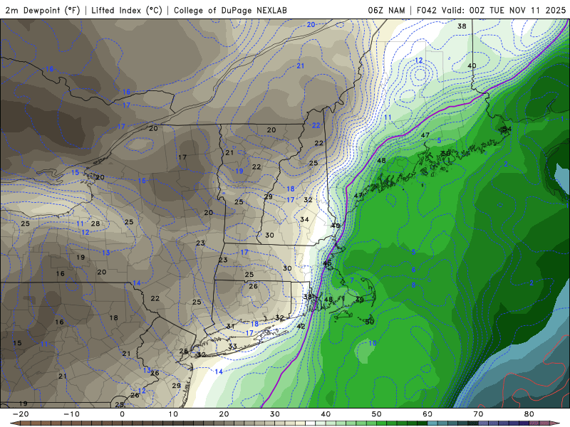The width and height of the screenshot is (570, 427).
Task: Click the blue lifted index label 6
Action: click(x=413, y=270)
